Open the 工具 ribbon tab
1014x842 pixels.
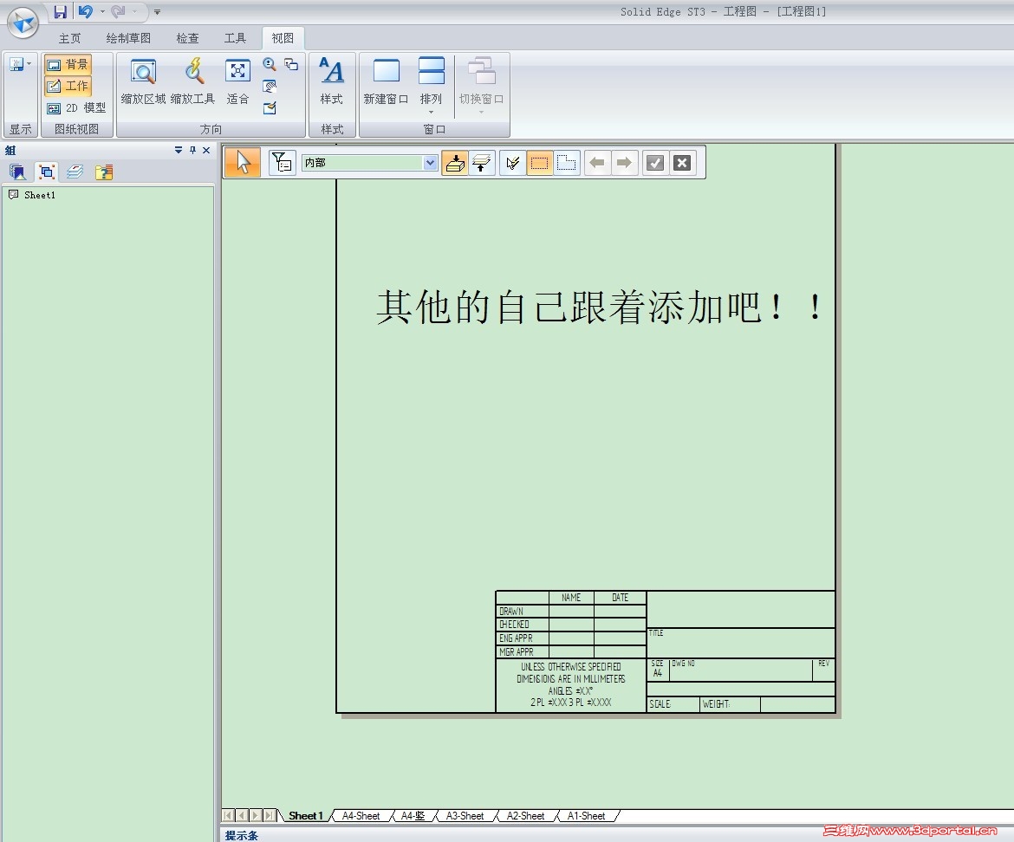235,38
